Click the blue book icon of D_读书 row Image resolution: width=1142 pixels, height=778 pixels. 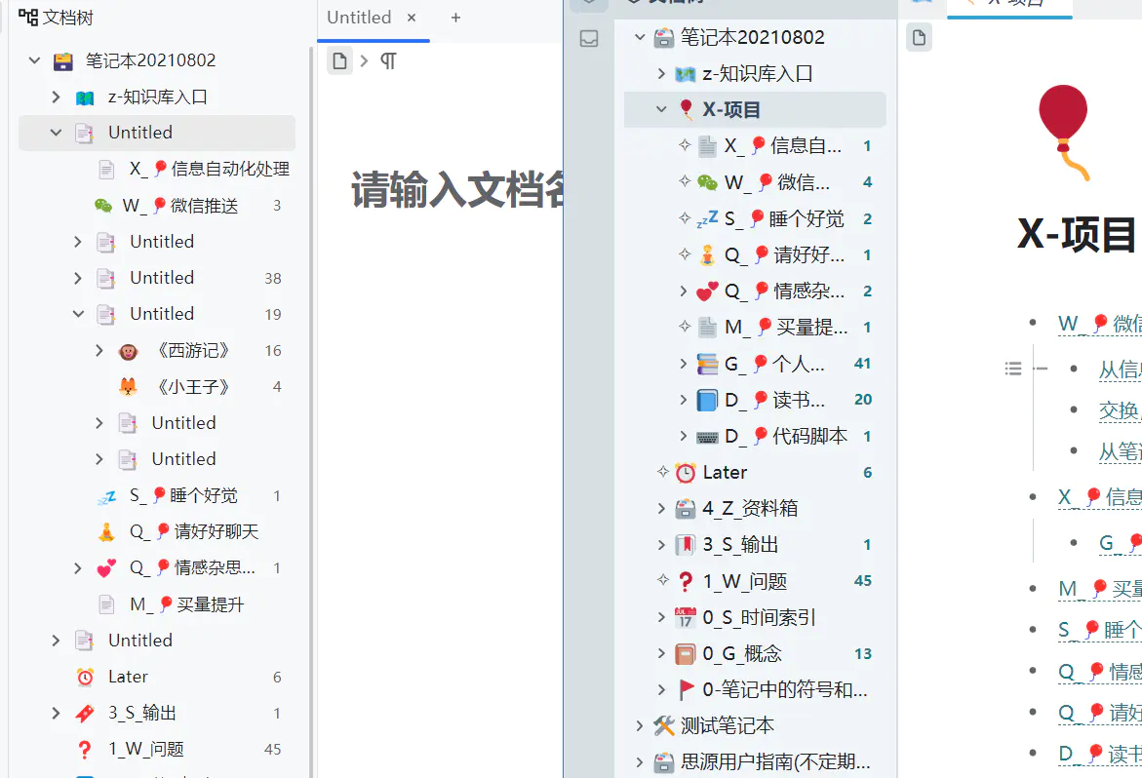pos(706,400)
